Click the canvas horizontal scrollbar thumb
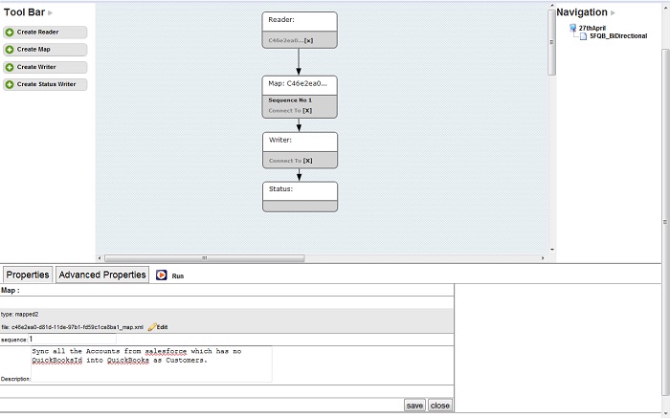 [x=204, y=258]
